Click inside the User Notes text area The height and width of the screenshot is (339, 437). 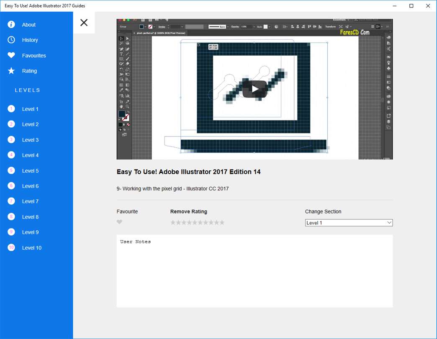pos(254,271)
